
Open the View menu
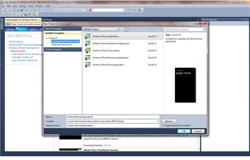(x=15, y=6)
